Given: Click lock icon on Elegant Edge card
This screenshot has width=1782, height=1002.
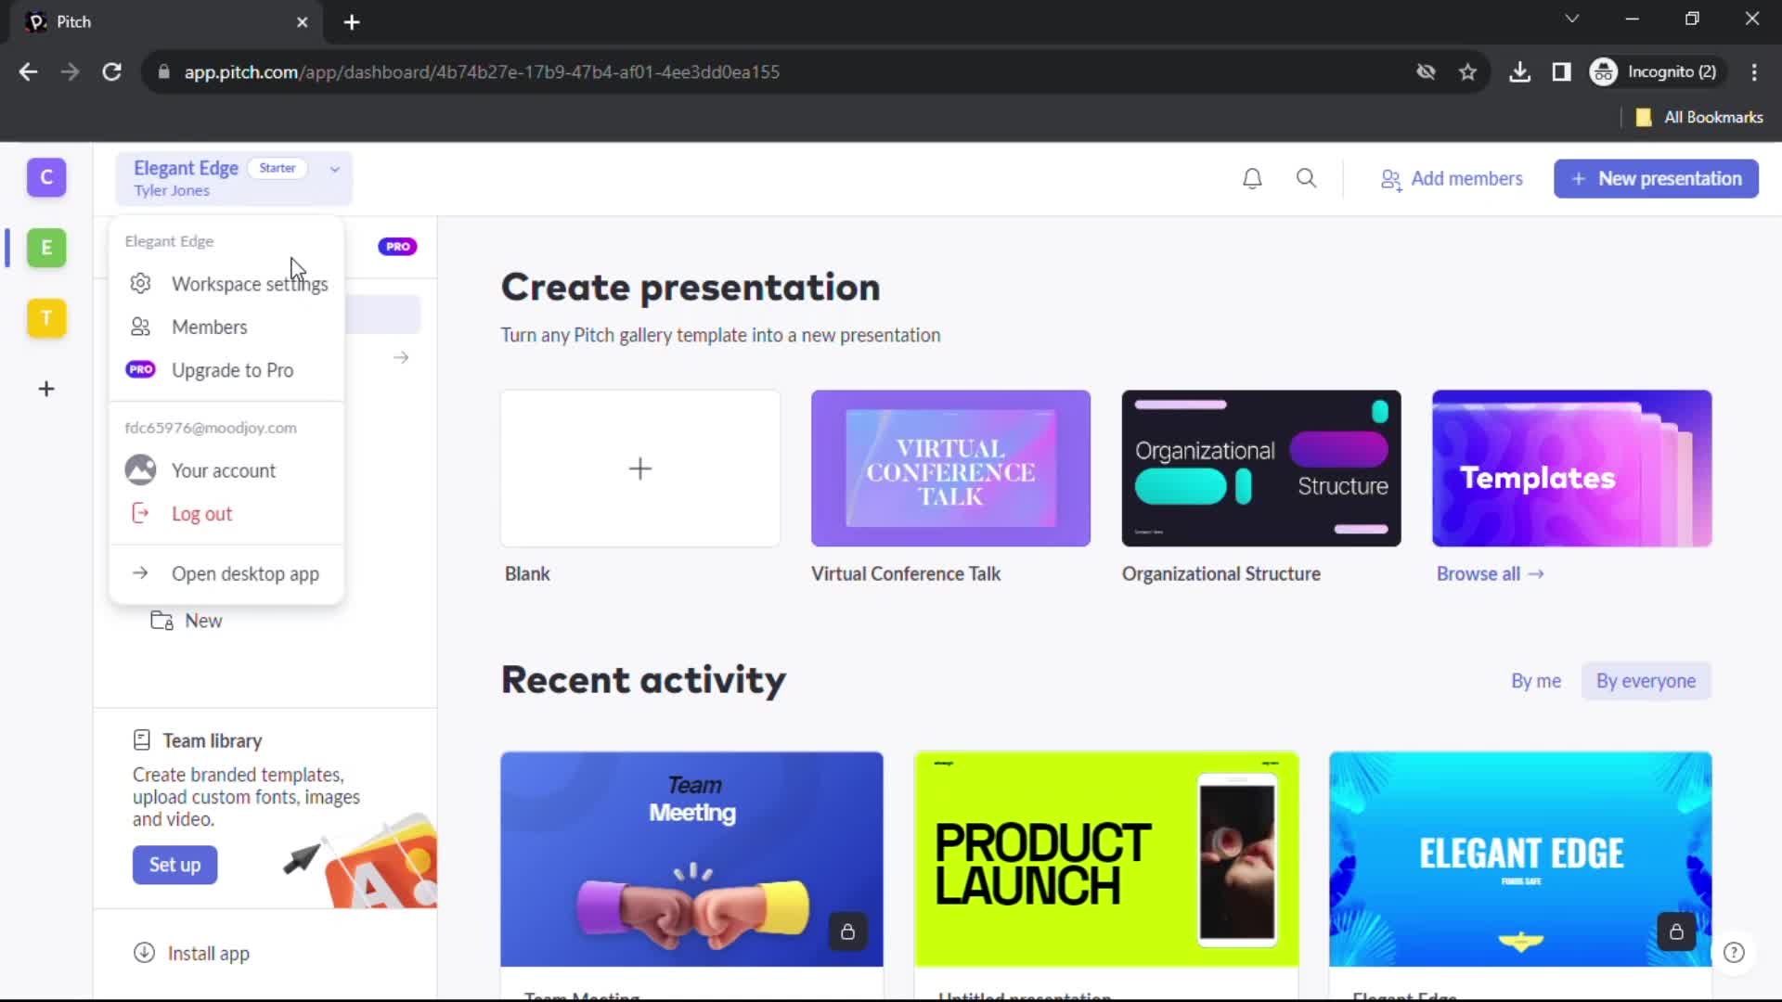Looking at the screenshot, I should click(1676, 931).
